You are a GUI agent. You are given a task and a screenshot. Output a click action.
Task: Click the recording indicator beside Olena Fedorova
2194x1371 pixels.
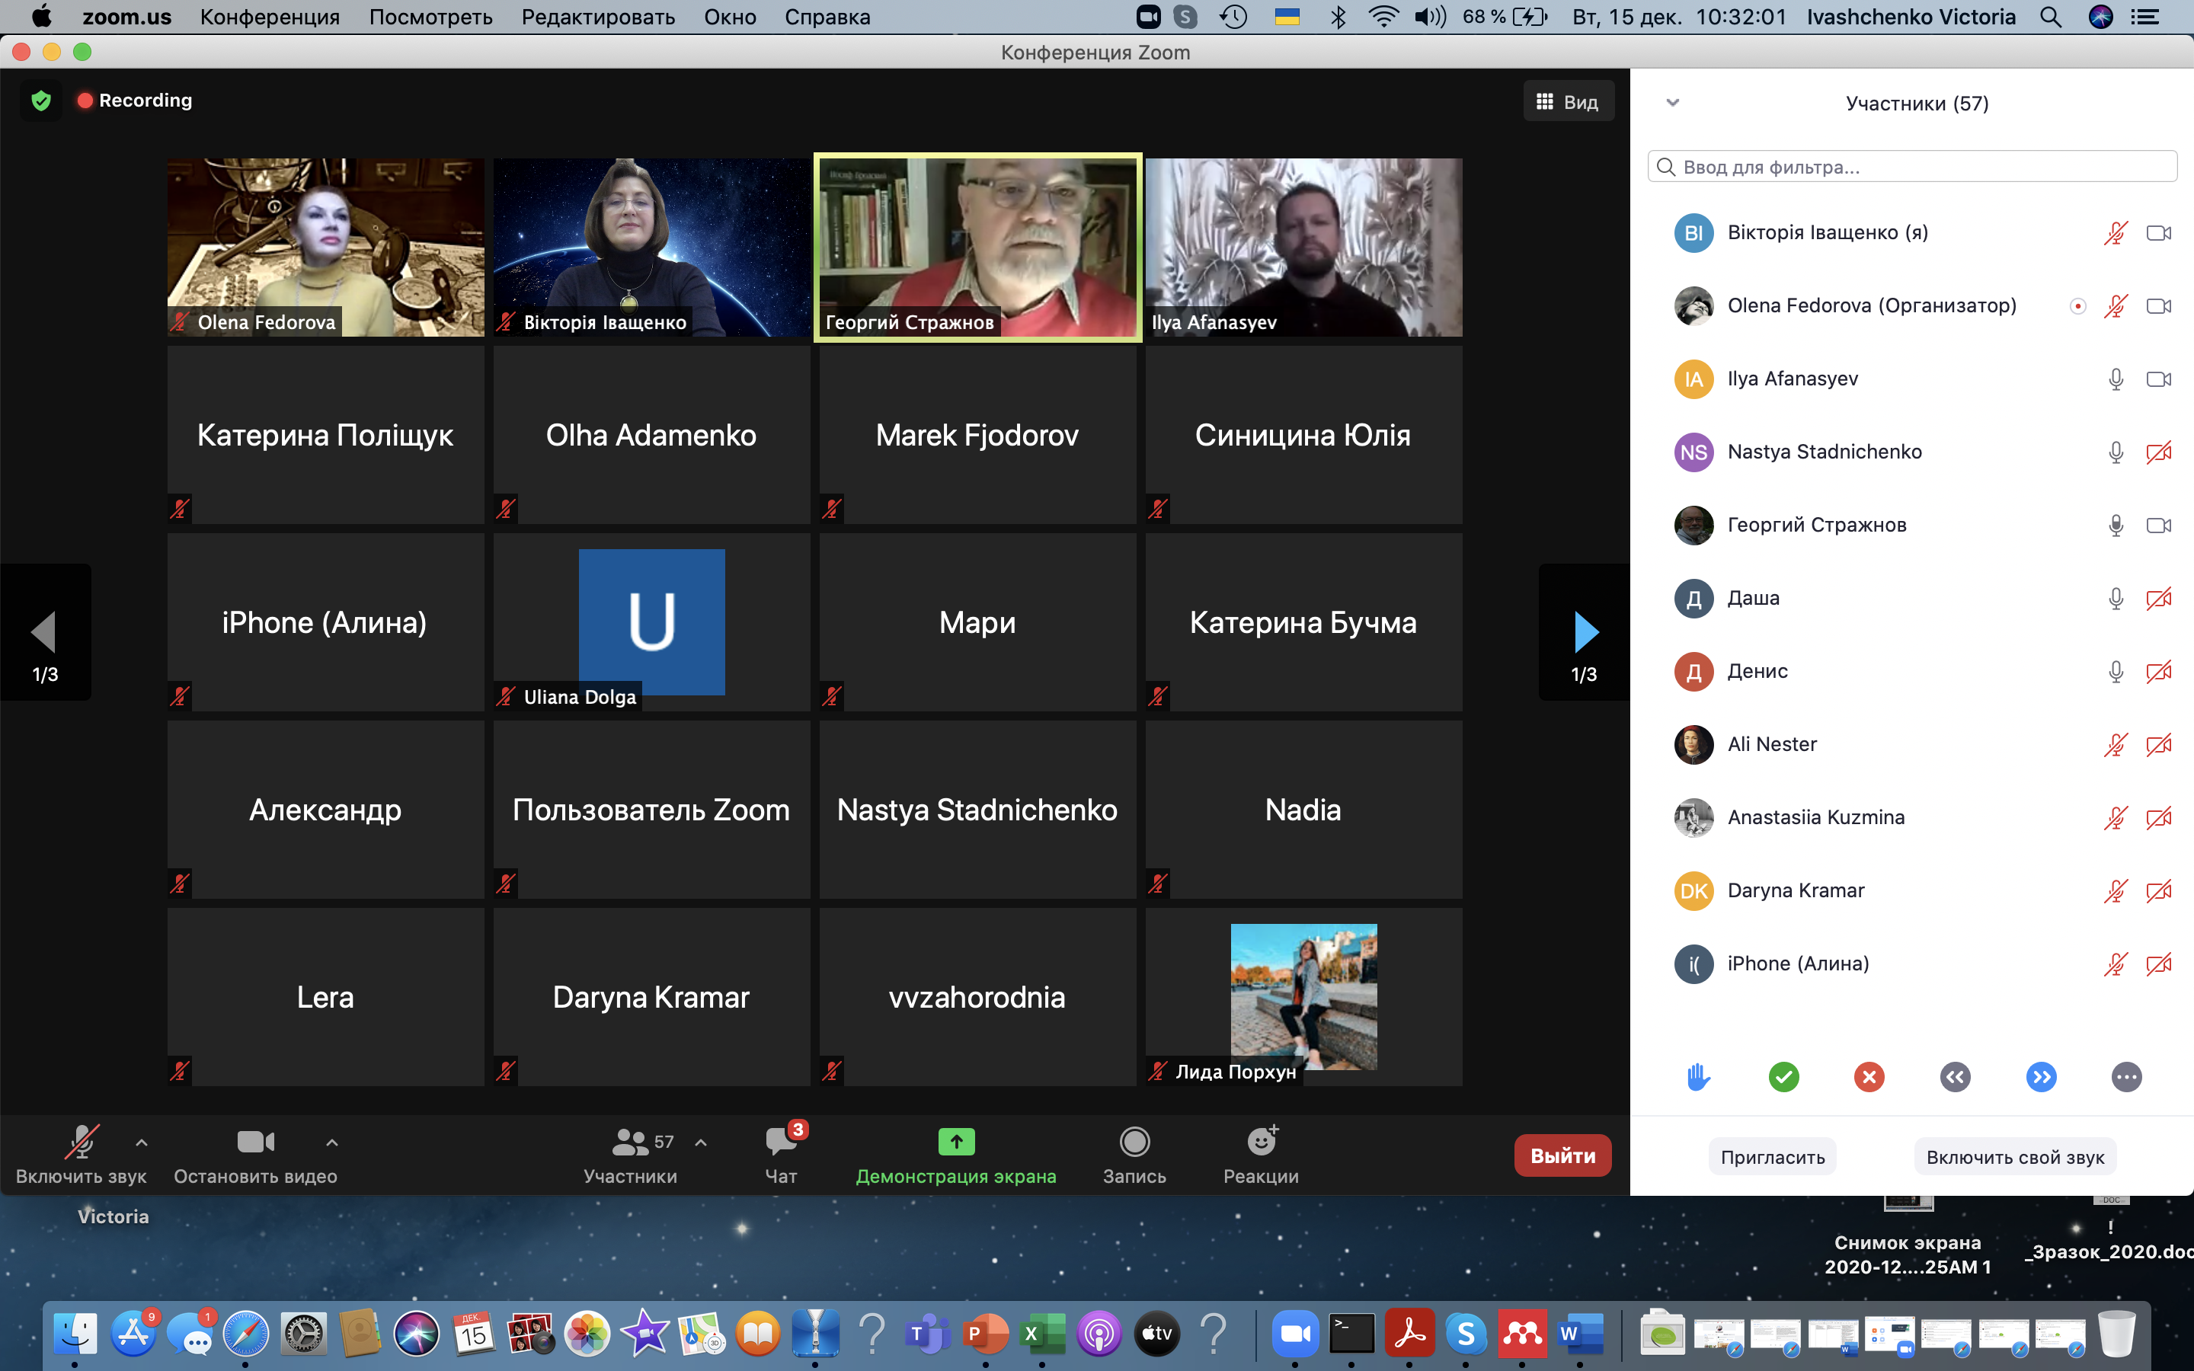(x=2077, y=306)
